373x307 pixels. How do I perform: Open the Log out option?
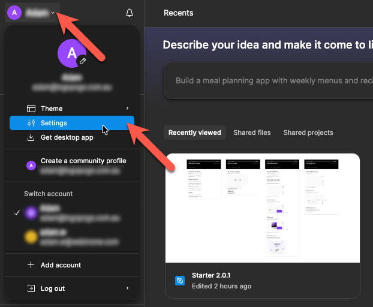pyautogui.click(x=72, y=288)
